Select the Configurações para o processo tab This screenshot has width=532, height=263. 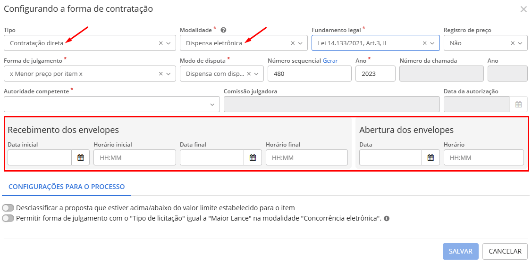tap(67, 186)
